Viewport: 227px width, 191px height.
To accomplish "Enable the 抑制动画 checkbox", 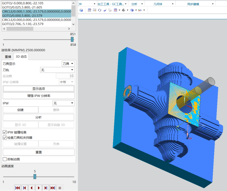I will [5, 159].
